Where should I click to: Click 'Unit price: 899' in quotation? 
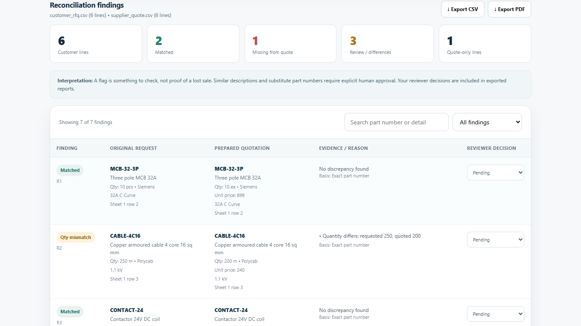[230, 196]
